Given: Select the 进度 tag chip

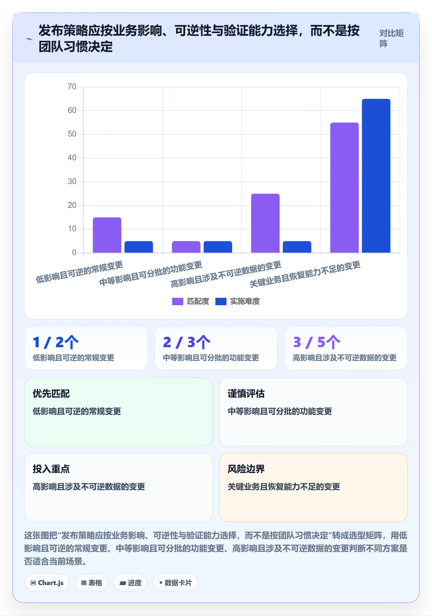Looking at the screenshot, I should tap(130, 583).
